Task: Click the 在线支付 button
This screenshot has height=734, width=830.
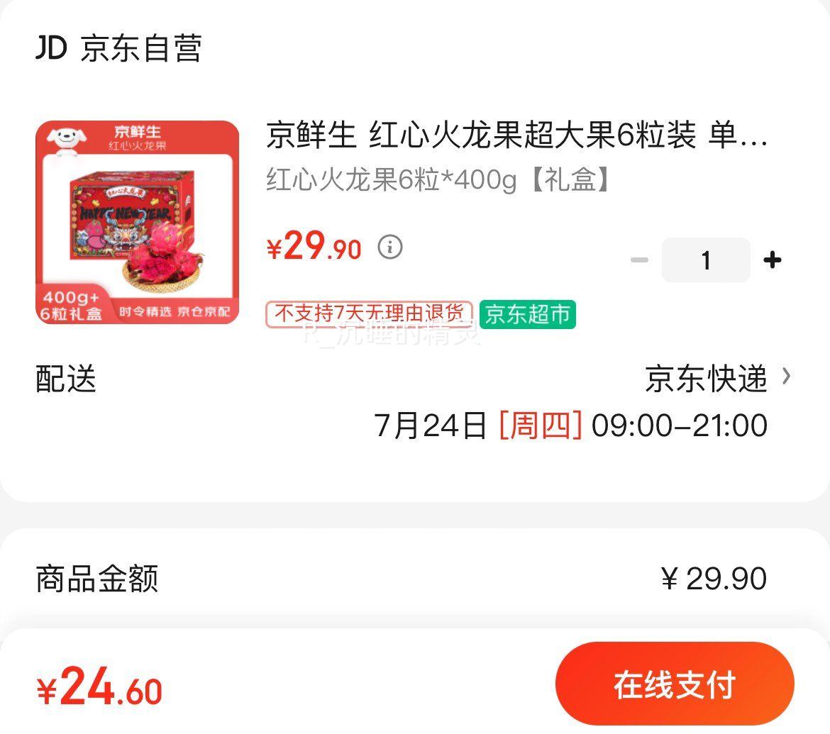Action: [675, 684]
